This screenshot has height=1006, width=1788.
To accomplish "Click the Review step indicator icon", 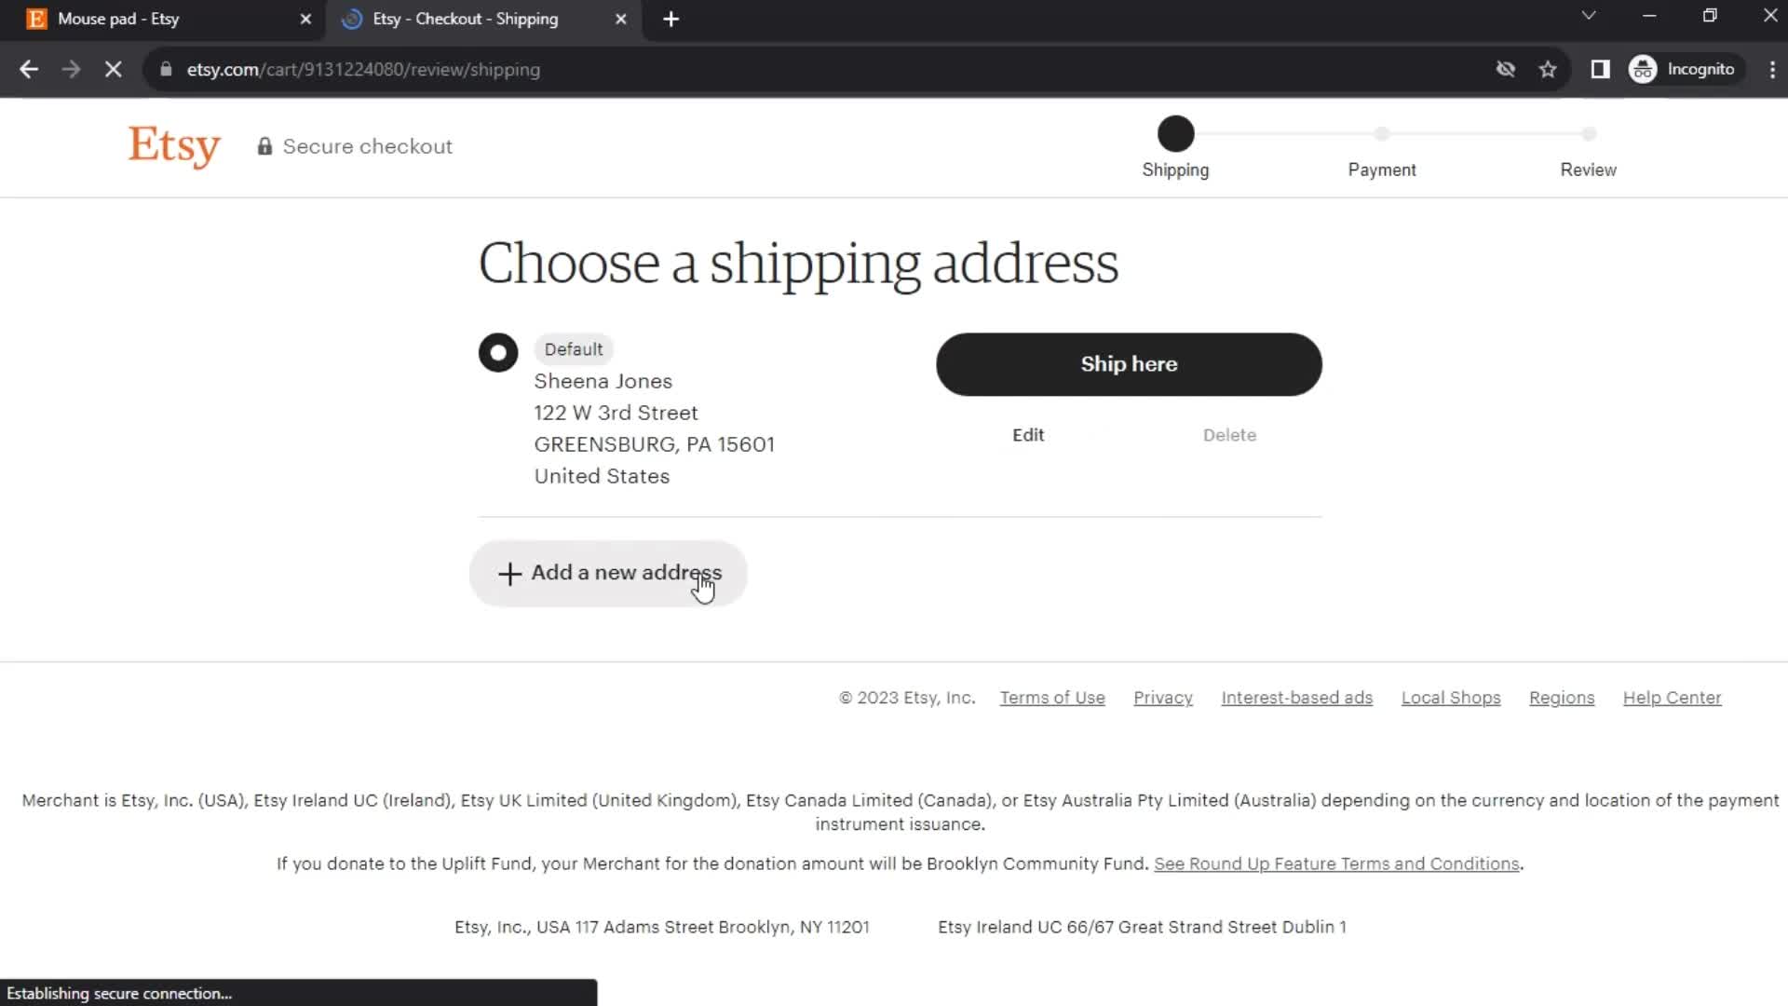I will tap(1589, 132).
